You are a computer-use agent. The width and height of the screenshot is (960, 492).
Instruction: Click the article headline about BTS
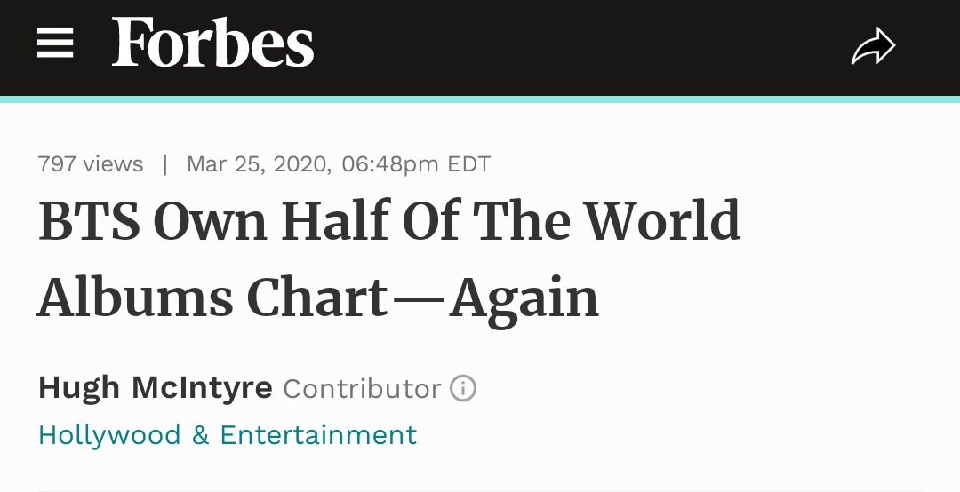[x=388, y=258]
